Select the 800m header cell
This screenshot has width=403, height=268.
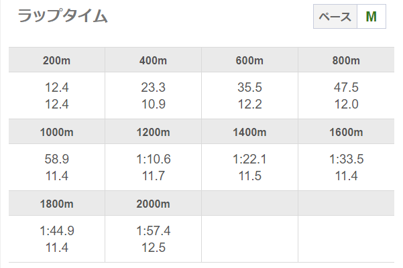(346, 60)
